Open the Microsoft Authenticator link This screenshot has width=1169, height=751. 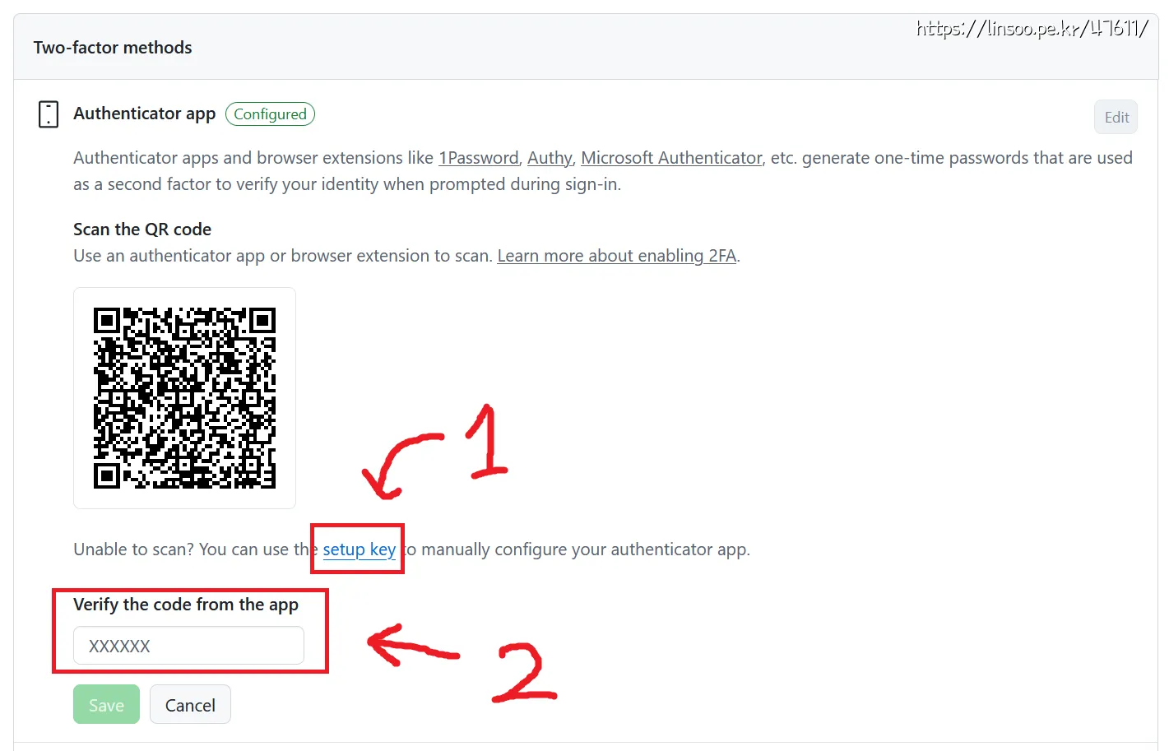(x=671, y=158)
